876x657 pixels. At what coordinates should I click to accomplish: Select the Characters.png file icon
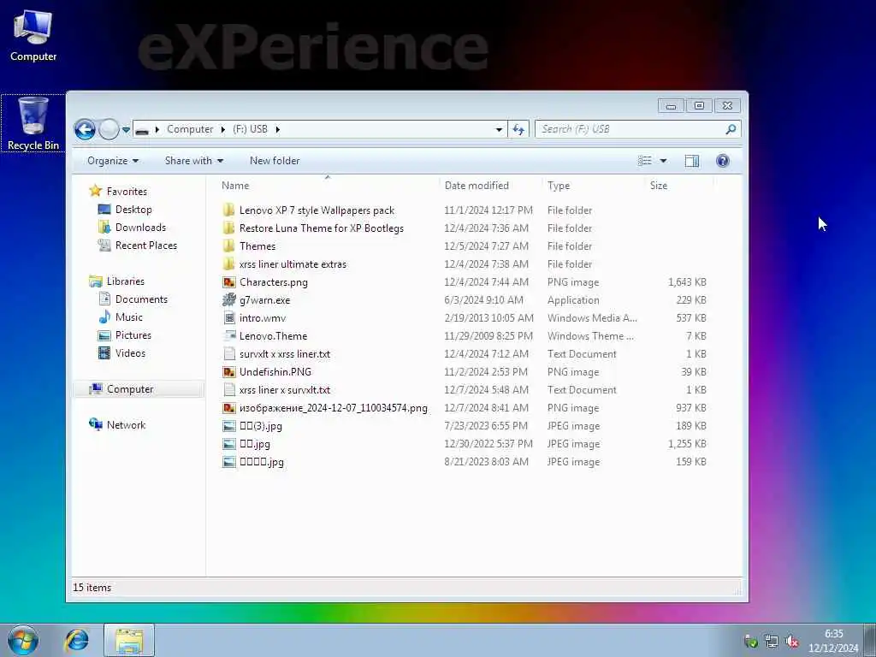tap(228, 282)
